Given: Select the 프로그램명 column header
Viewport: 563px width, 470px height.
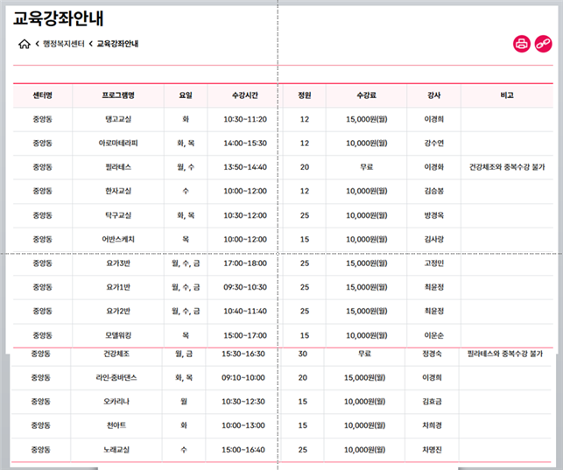Looking at the screenshot, I should pyautogui.click(x=118, y=95).
